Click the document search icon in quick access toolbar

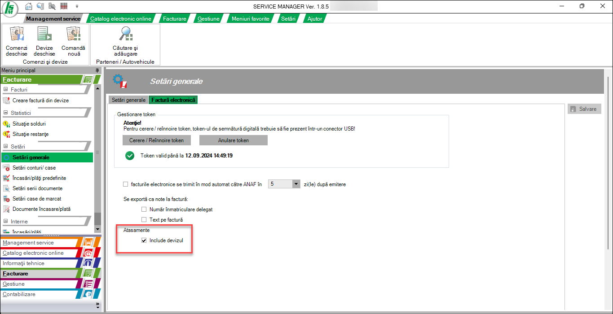pos(52,6)
